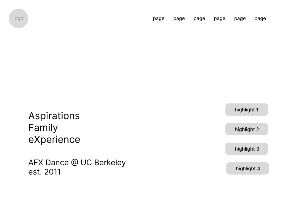Click the @ symbol in the subtitle
281x199 pixels.
pos(74,163)
